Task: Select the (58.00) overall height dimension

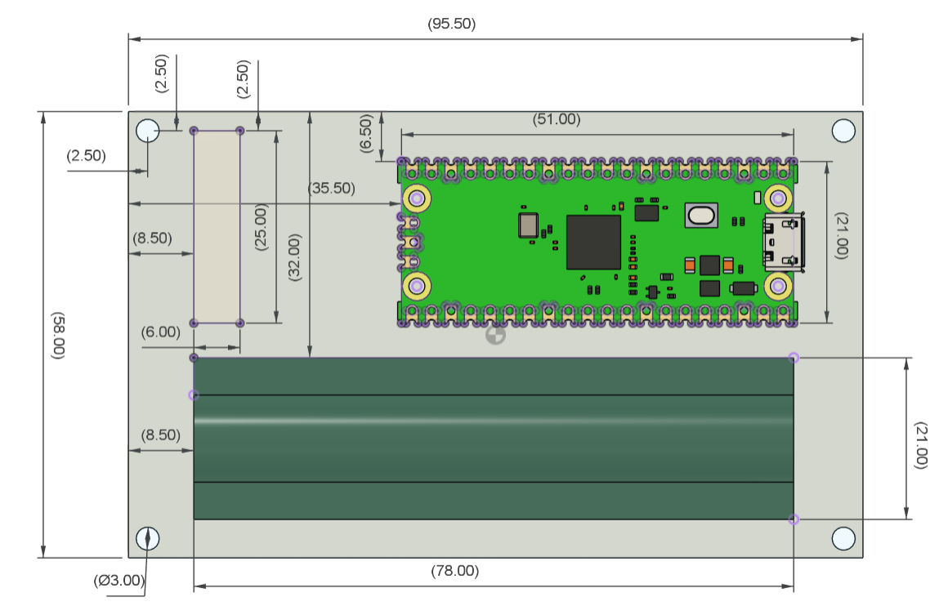Action: (x=57, y=336)
